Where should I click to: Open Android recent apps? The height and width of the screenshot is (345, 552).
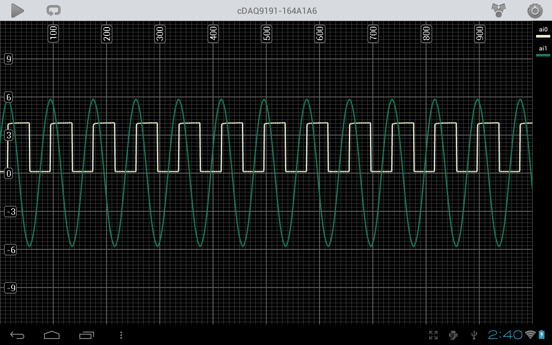[87, 335]
